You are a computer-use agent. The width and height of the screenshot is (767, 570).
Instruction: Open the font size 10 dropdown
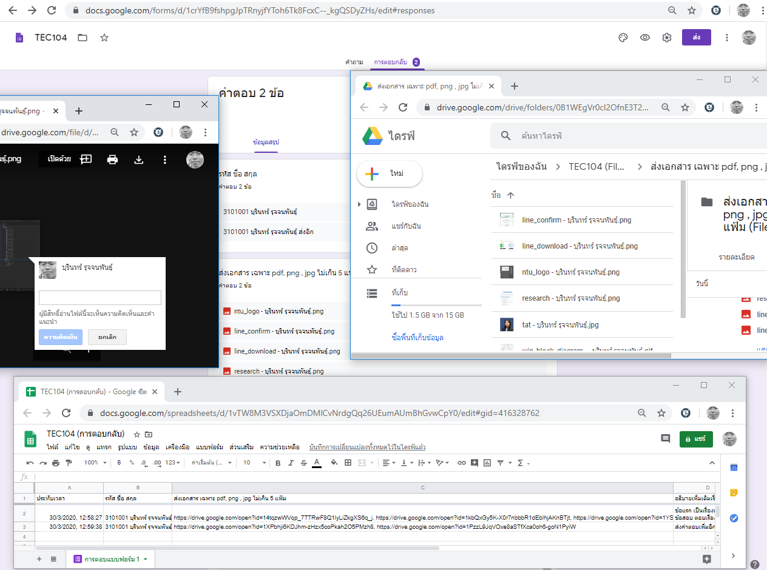[x=252, y=463]
